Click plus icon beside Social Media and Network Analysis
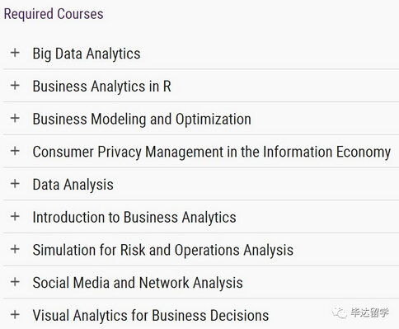 click(x=15, y=282)
